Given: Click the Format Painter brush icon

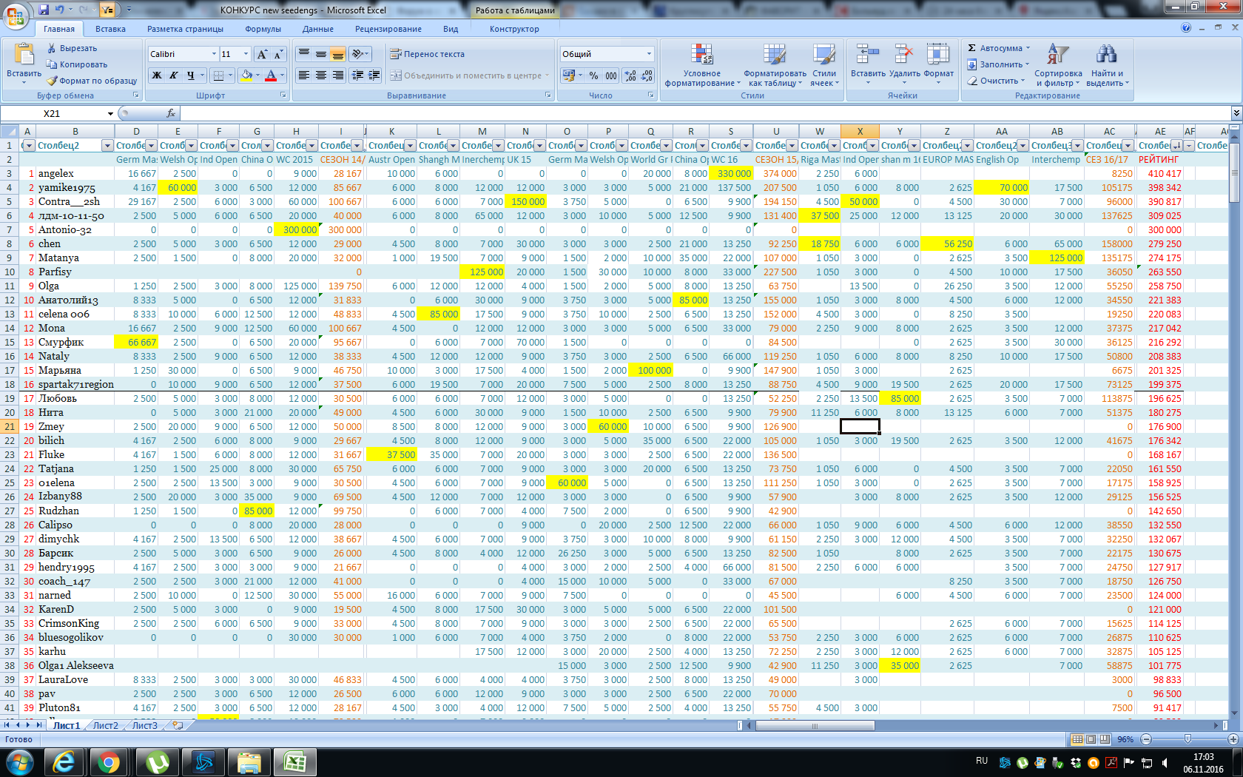Looking at the screenshot, I should tap(52, 81).
